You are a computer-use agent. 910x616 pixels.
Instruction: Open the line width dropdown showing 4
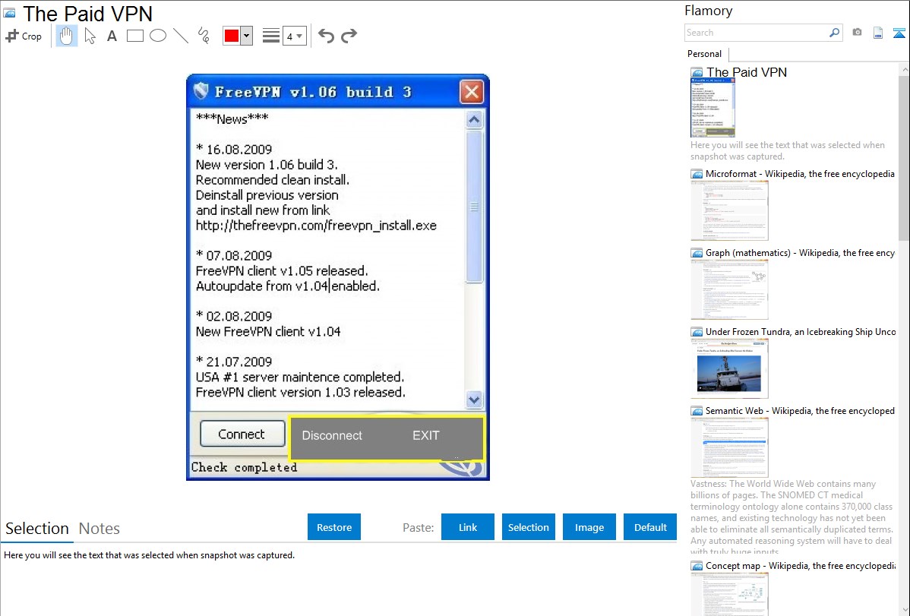tap(295, 36)
